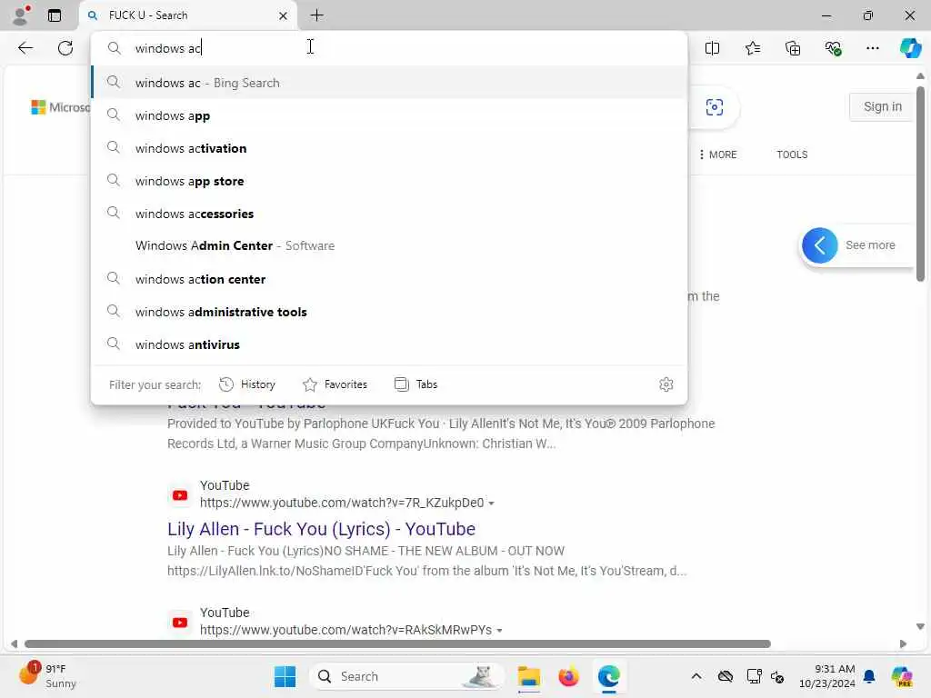Click the YouTube icon above Lily Allen lyrics result

(x=180, y=495)
